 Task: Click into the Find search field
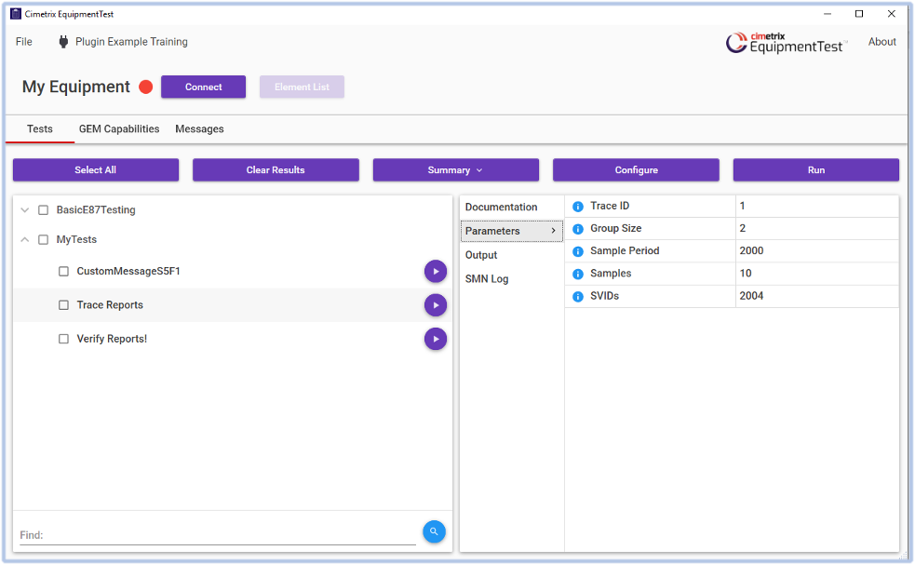pos(218,535)
